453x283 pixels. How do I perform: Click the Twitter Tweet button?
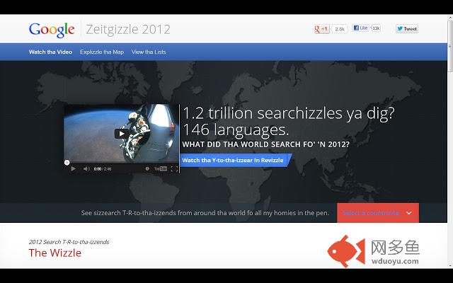tap(407, 28)
